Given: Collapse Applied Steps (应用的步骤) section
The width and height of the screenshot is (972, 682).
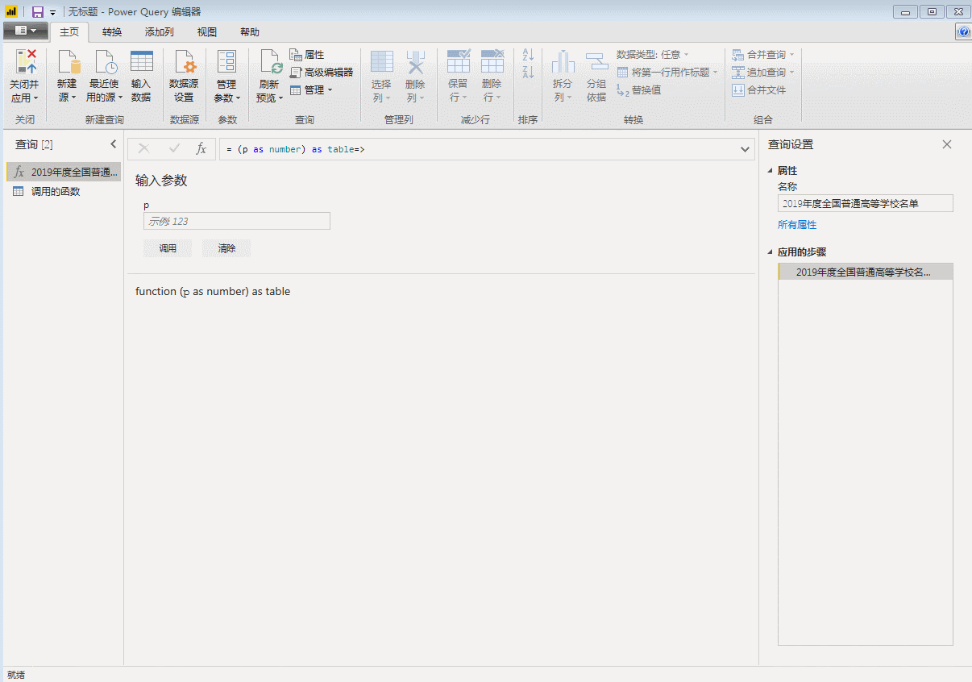Looking at the screenshot, I should [771, 252].
